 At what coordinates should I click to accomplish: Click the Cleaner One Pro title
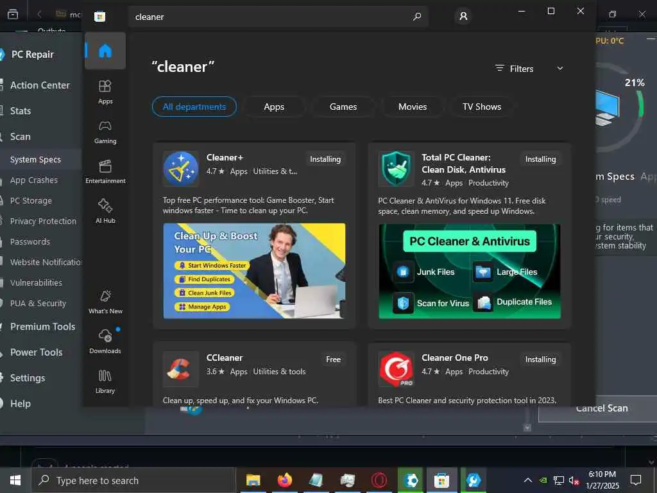pos(455,358)
